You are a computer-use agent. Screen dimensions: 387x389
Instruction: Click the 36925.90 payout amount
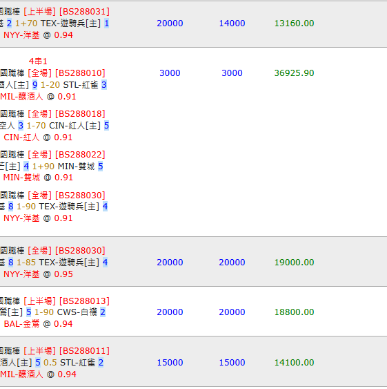tap(294, 73)
